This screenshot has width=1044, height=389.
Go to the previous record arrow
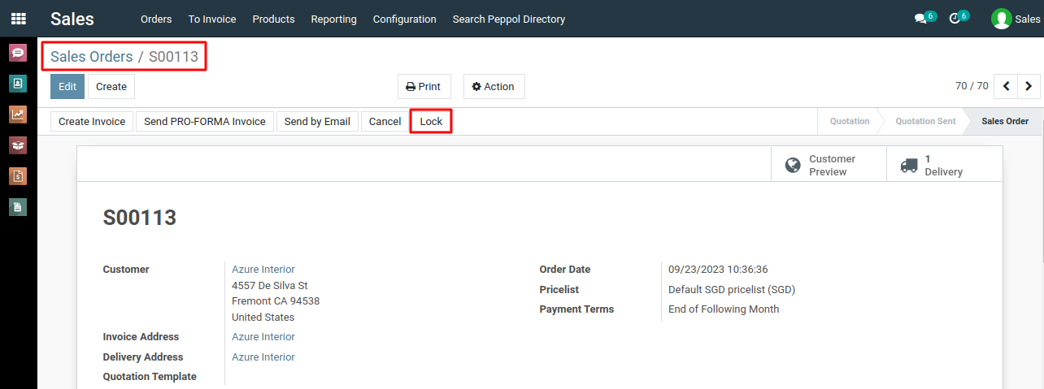pyautogui.click(x=1007, y=86)
